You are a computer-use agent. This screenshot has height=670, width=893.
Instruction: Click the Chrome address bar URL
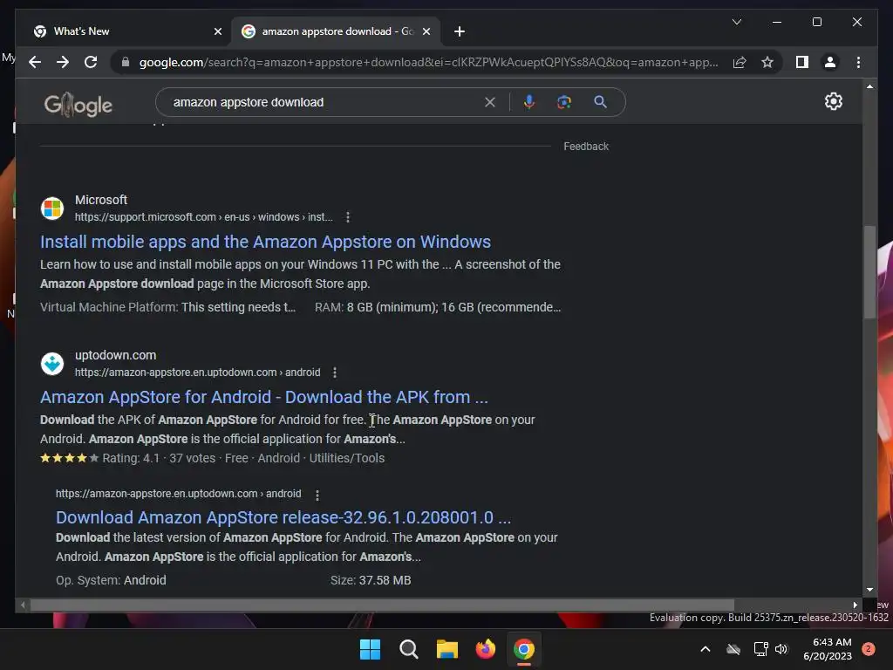click(x=428, y=62)
